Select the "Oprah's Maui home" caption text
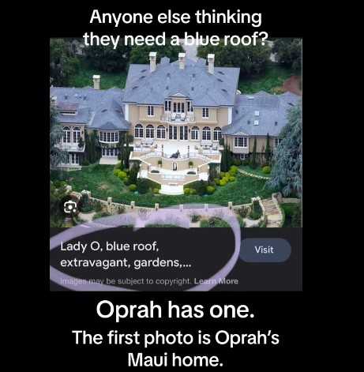This screenshot has width=364, height=372. (x=175, y=348)
